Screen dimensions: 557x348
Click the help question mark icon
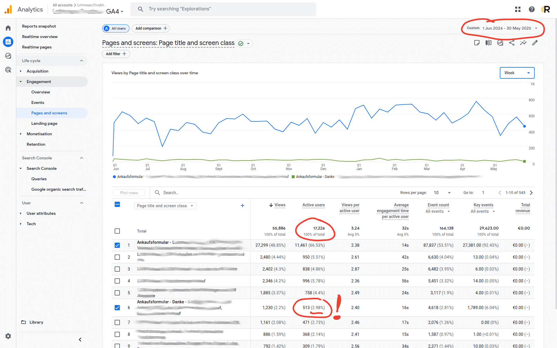pyautogui.click(x=531, y=9)
